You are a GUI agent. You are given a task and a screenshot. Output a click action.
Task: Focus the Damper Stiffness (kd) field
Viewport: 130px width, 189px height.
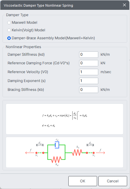[x=89, y=54]
